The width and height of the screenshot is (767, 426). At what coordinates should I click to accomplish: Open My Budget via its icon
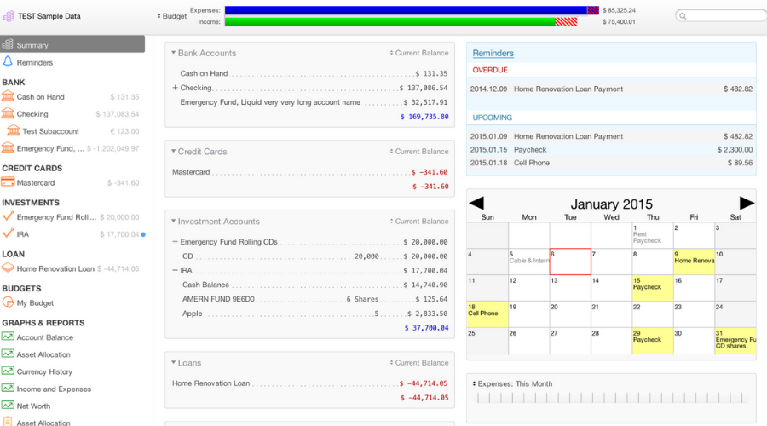pos(8,302)
